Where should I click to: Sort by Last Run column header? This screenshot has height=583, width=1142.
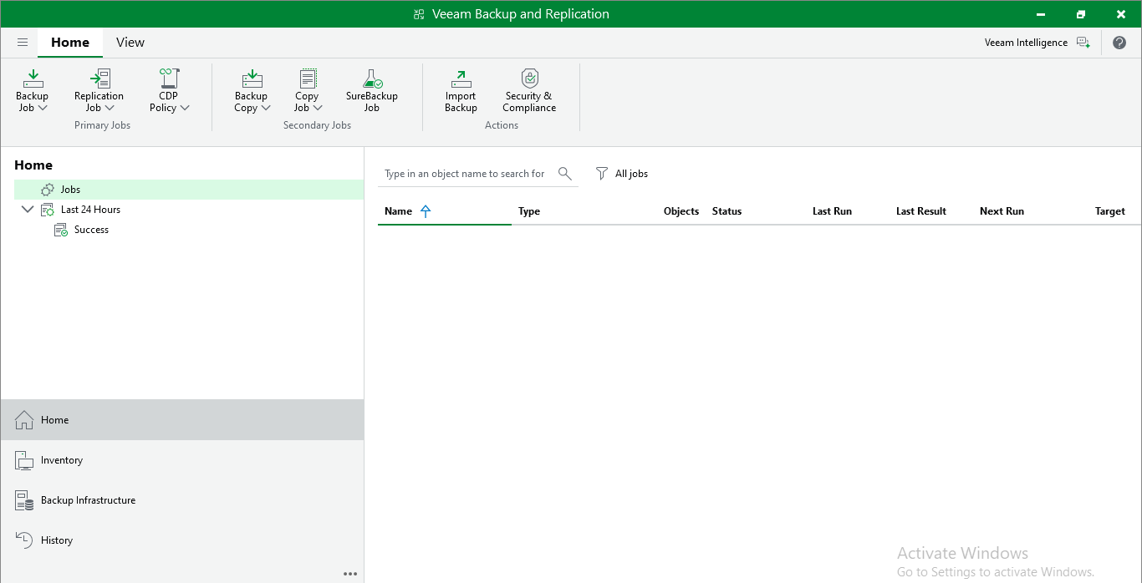[x=832, y=211]
